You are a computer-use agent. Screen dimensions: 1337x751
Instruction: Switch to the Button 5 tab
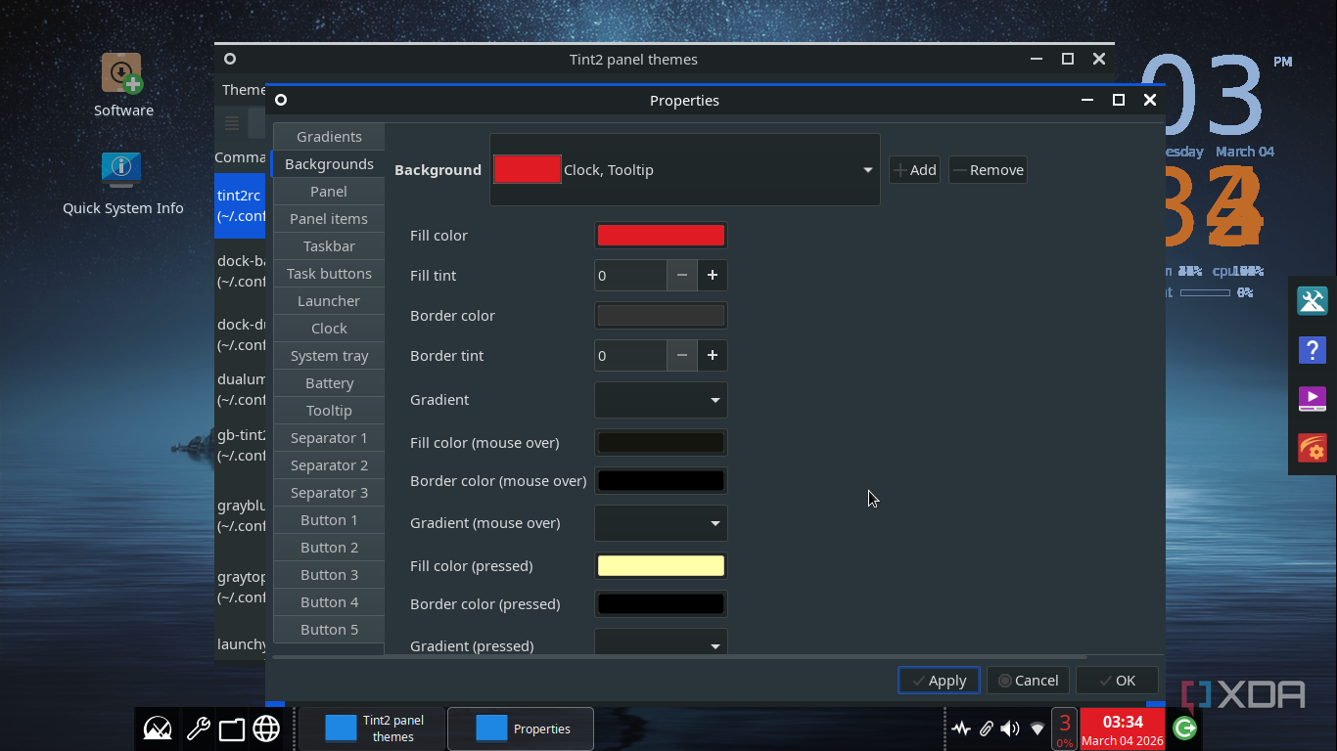pyautogui.click(x=329, y=630)
